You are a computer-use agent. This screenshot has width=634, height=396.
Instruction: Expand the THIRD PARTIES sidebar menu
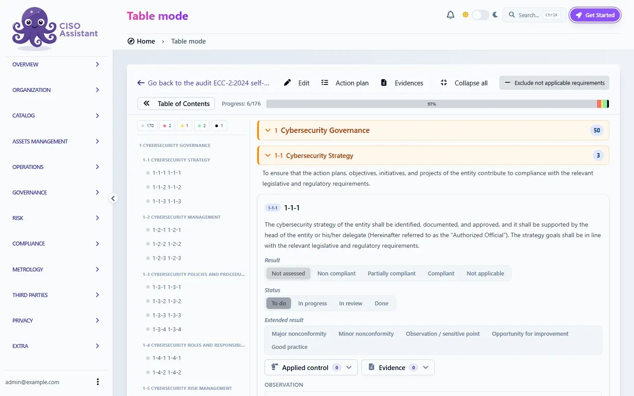pos(56,295)
